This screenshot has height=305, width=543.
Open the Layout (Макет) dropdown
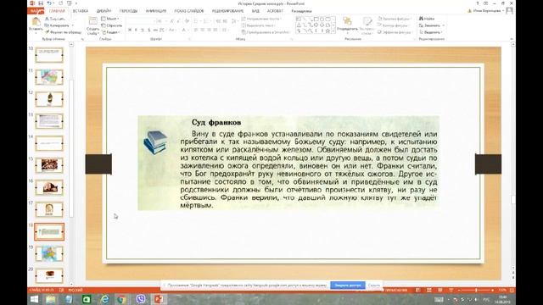click(110, 19)
